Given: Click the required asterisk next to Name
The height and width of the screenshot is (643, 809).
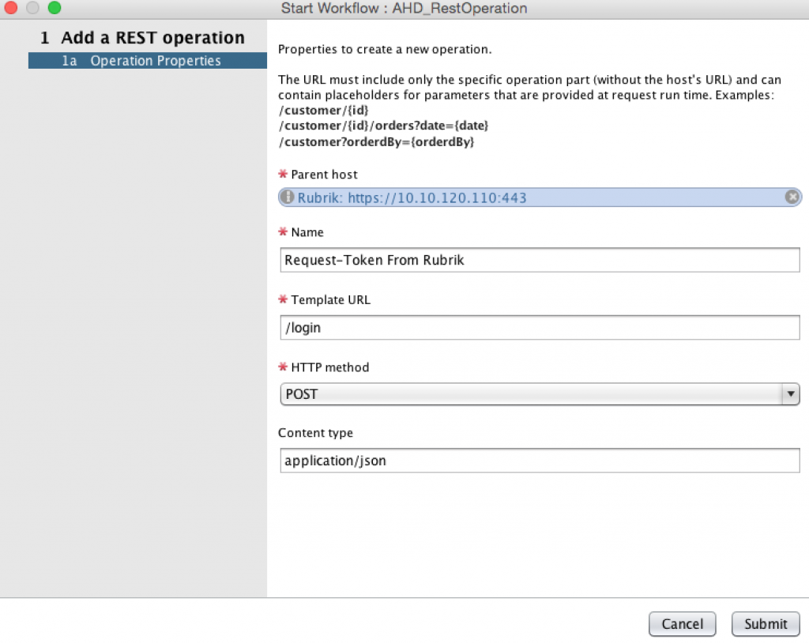Looking at the screenshot, I should pos(283,232).
